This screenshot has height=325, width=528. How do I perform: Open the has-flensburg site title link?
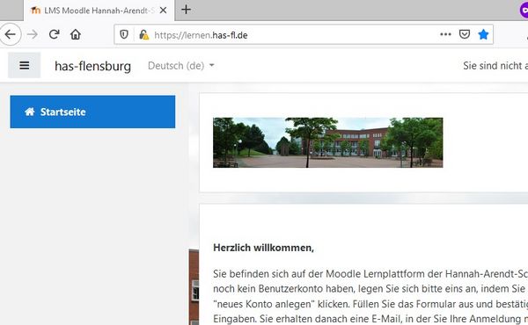tap(92, 66)
